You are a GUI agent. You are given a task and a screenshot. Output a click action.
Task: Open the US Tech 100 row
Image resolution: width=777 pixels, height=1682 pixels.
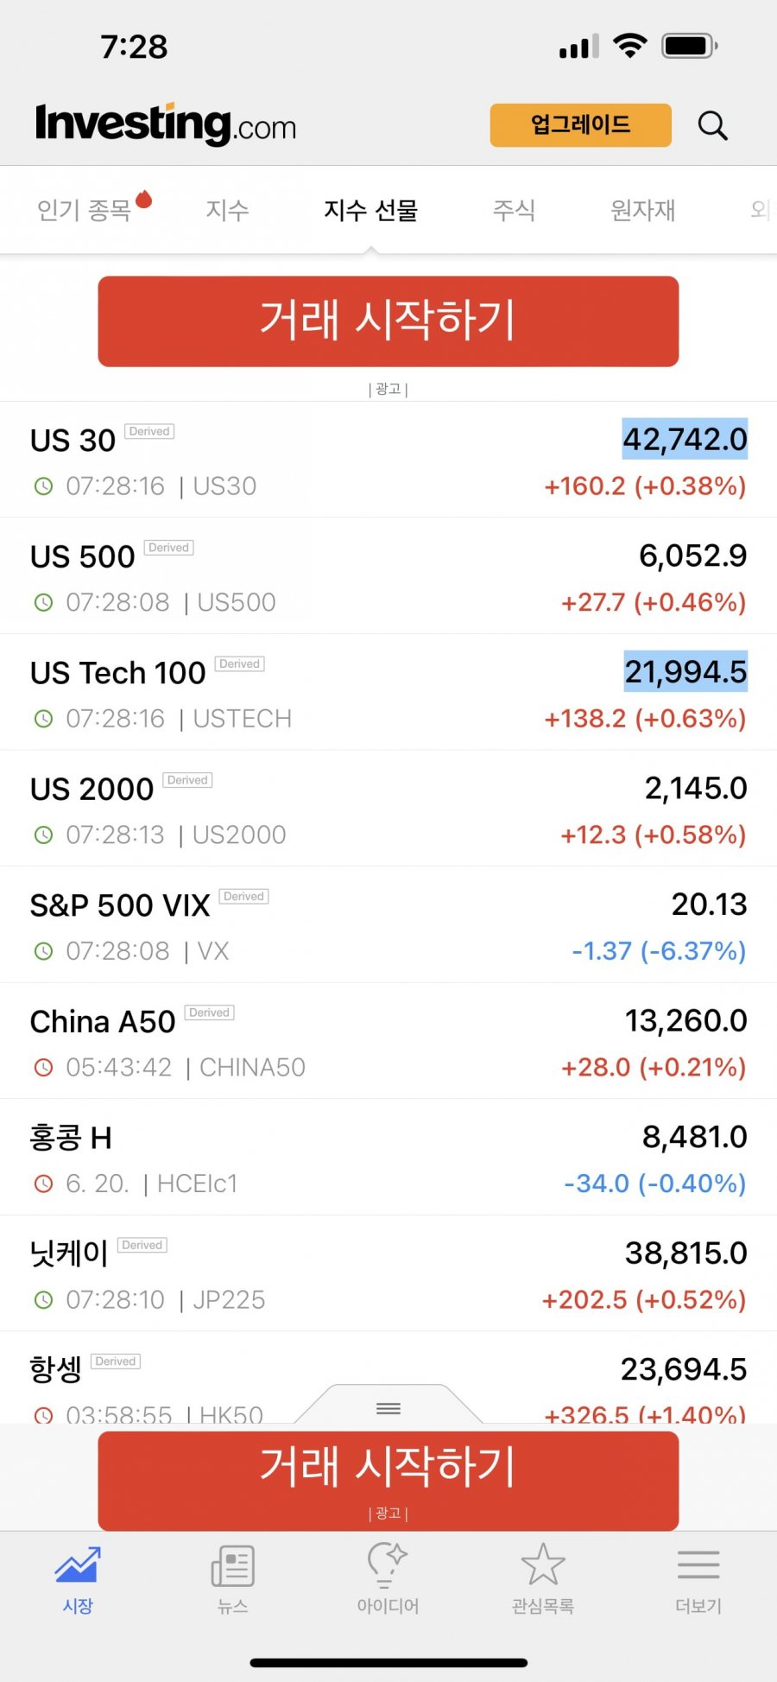(x=388, y=692)
